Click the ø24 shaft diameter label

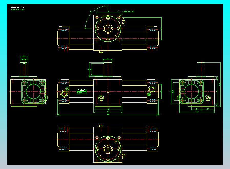(24, 56)
